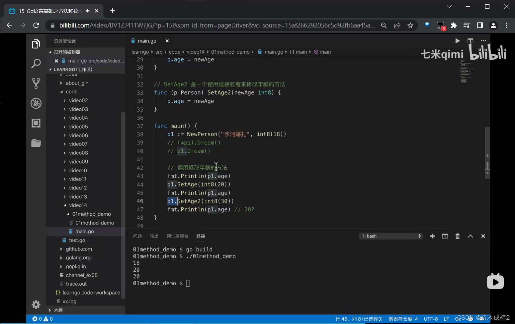The width and height of the screenshot is (515, 324).
Task: Close the main.go editor tab
Action: 167,41
